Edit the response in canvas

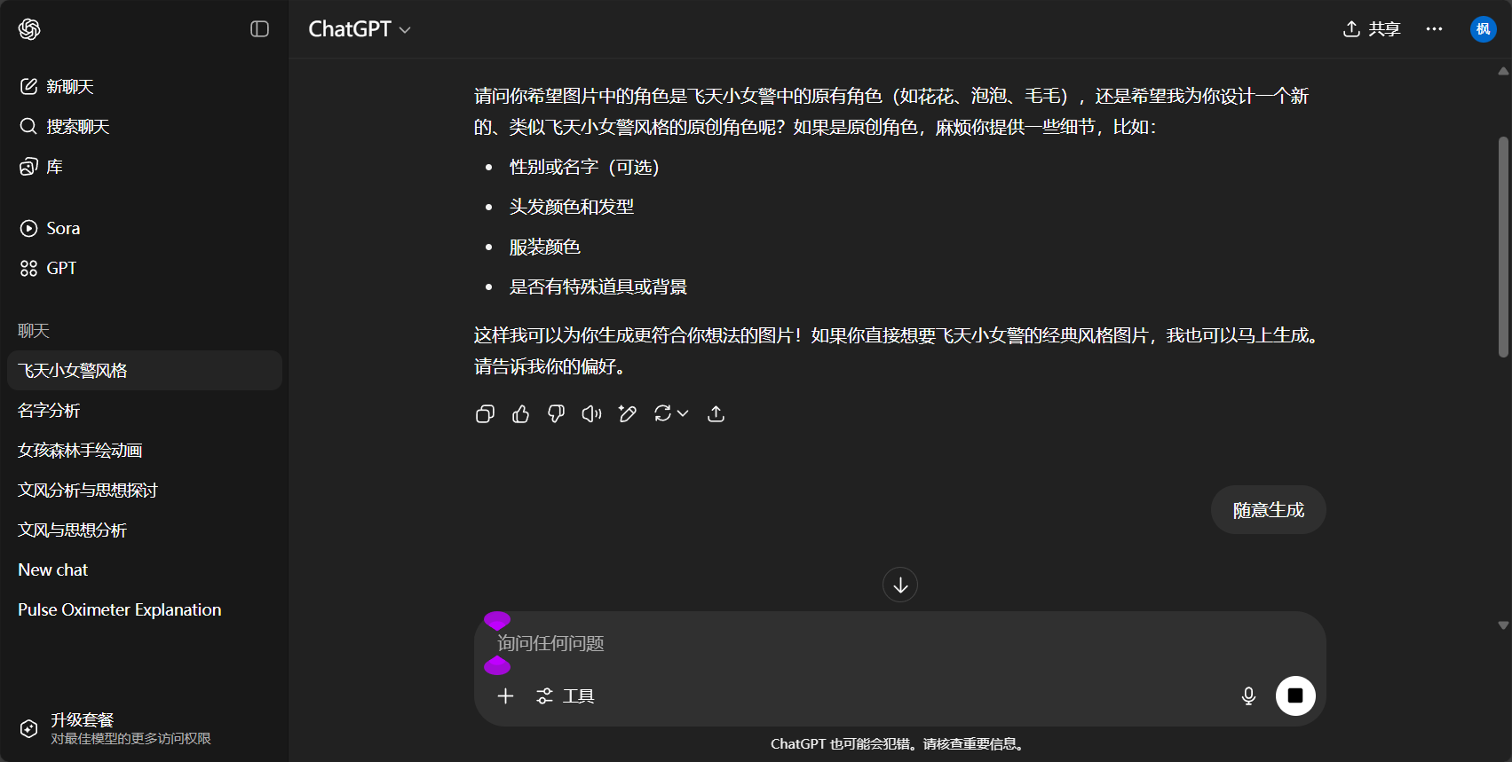pyautogui.click(x=627, y=413)
